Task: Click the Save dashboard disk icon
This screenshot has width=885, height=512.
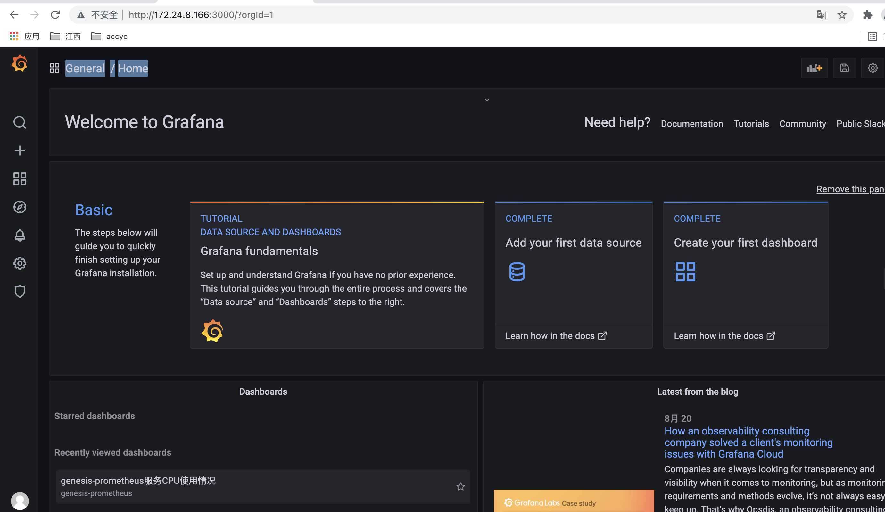Action: tap(844, 68)
